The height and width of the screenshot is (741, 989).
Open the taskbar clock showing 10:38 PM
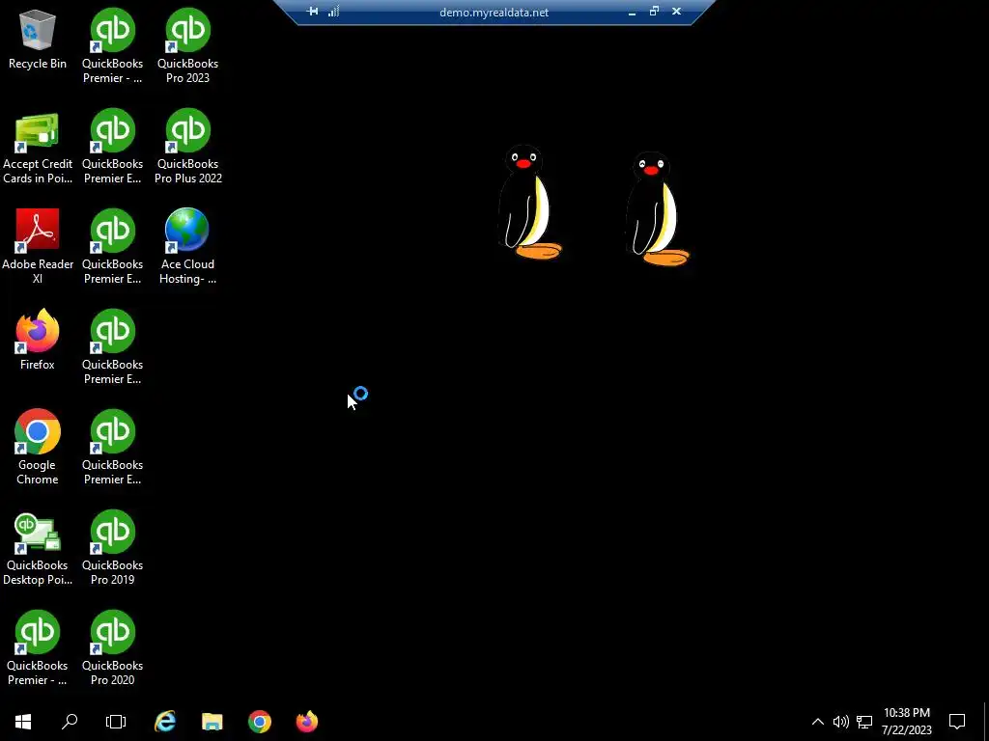[906, 722]
